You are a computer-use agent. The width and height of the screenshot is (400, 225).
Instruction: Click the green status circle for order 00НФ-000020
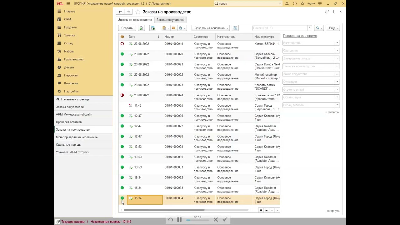pos(122,54)
